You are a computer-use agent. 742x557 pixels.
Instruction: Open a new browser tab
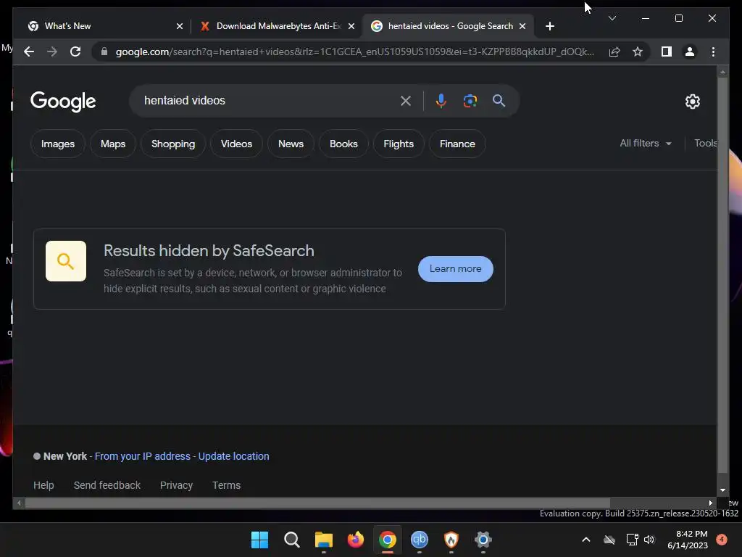coord(549,26)
